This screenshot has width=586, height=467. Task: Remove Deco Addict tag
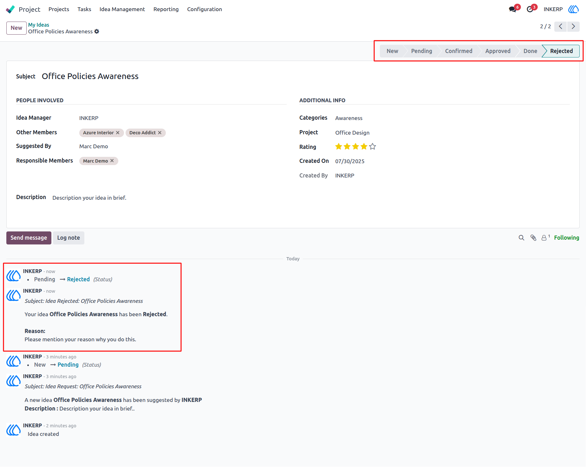click(160, 133)
